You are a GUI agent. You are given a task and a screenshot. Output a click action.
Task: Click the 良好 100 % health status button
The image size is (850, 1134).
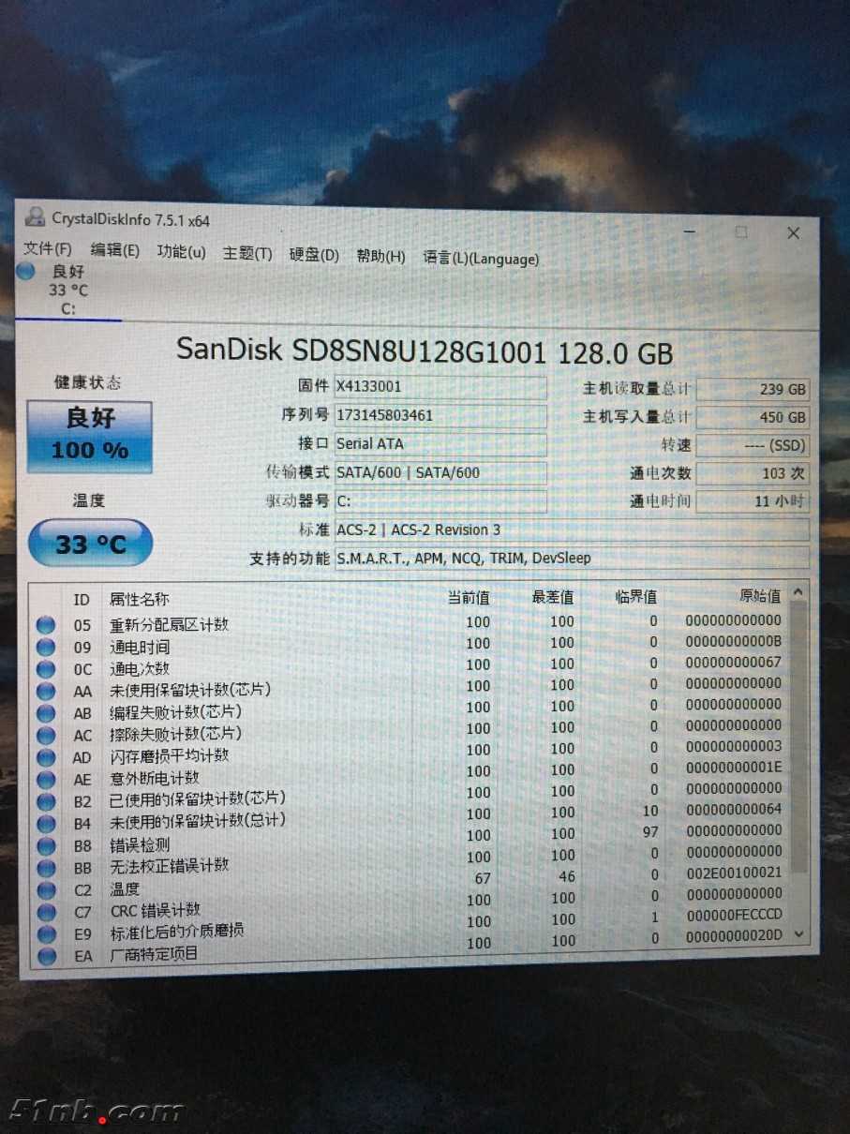90,436
